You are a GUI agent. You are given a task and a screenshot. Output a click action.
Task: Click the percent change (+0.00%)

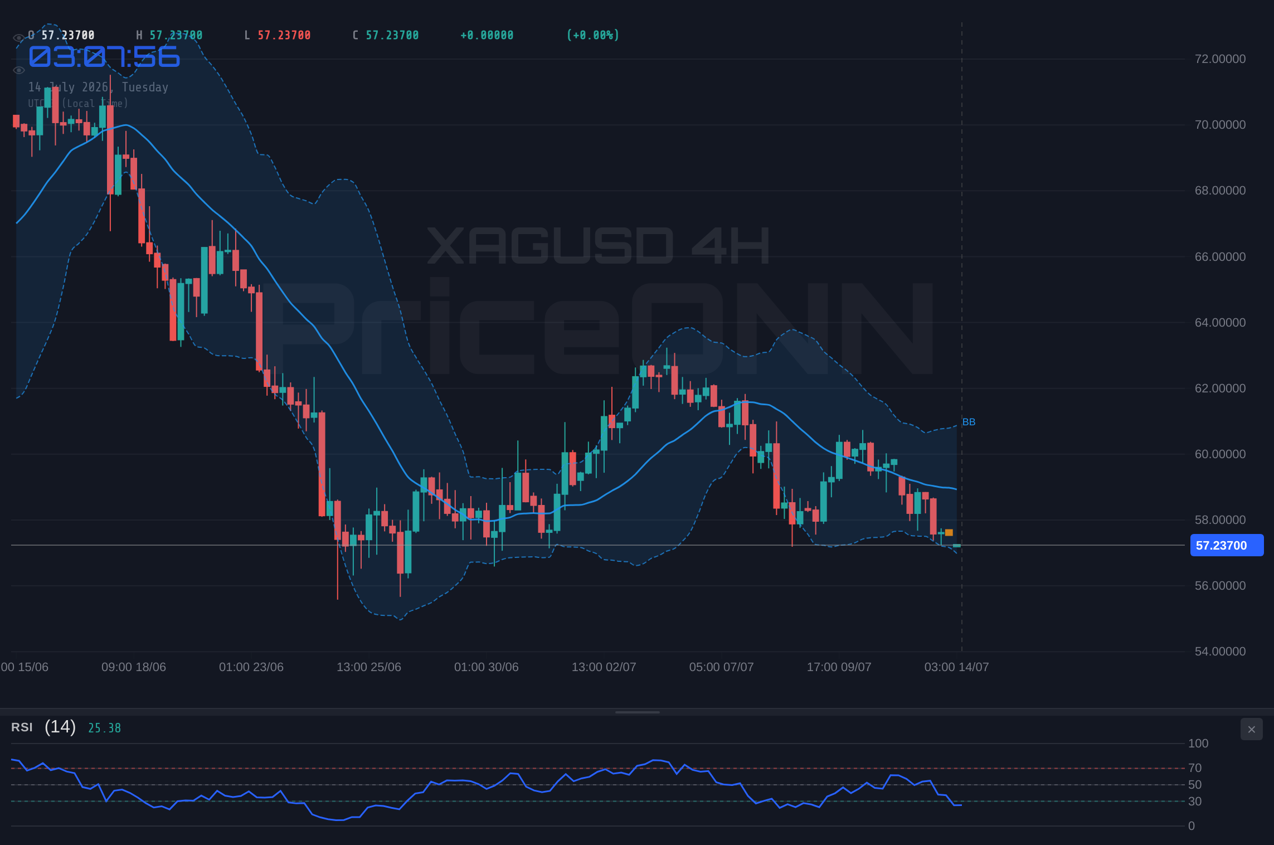click(593, 35)
